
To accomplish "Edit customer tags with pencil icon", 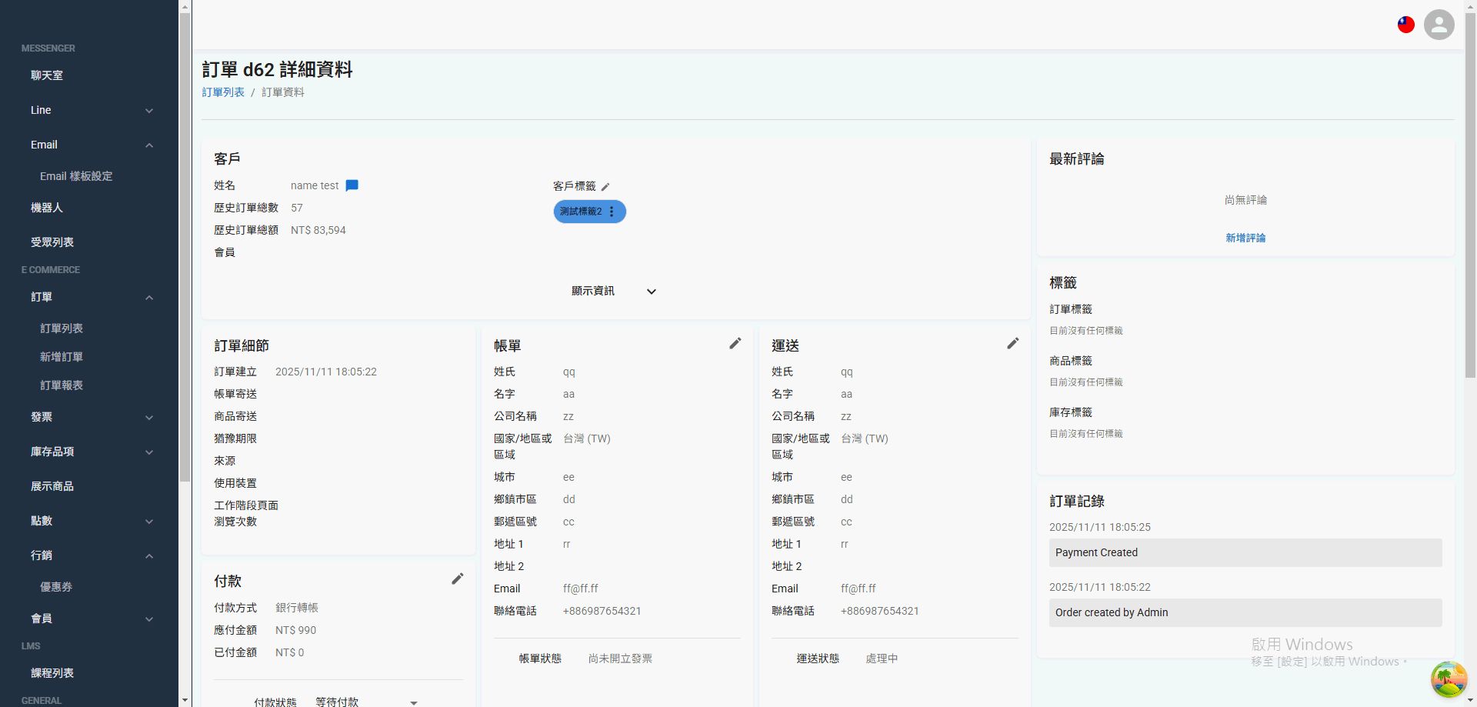I will pos(605,186).
